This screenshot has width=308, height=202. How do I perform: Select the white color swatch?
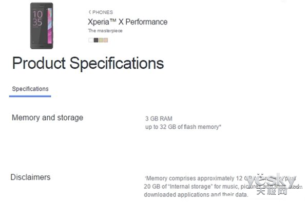[91, 40]
